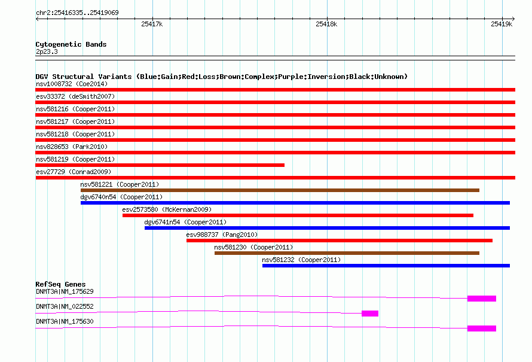Click the DGV Structural Variants track title
Viewport: 532px width, 362px height.
(x=222, y=77)
